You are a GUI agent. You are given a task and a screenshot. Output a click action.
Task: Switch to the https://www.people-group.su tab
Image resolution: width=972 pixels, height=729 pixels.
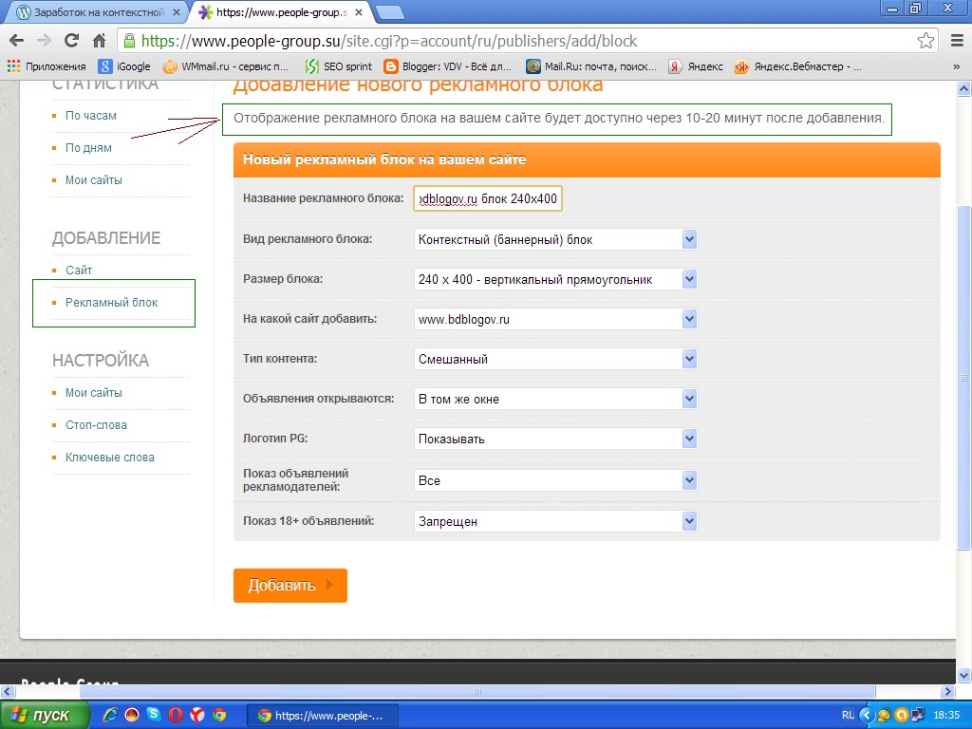[281, 11]
